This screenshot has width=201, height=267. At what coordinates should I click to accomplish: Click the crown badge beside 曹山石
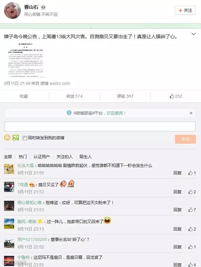point(43,7)
